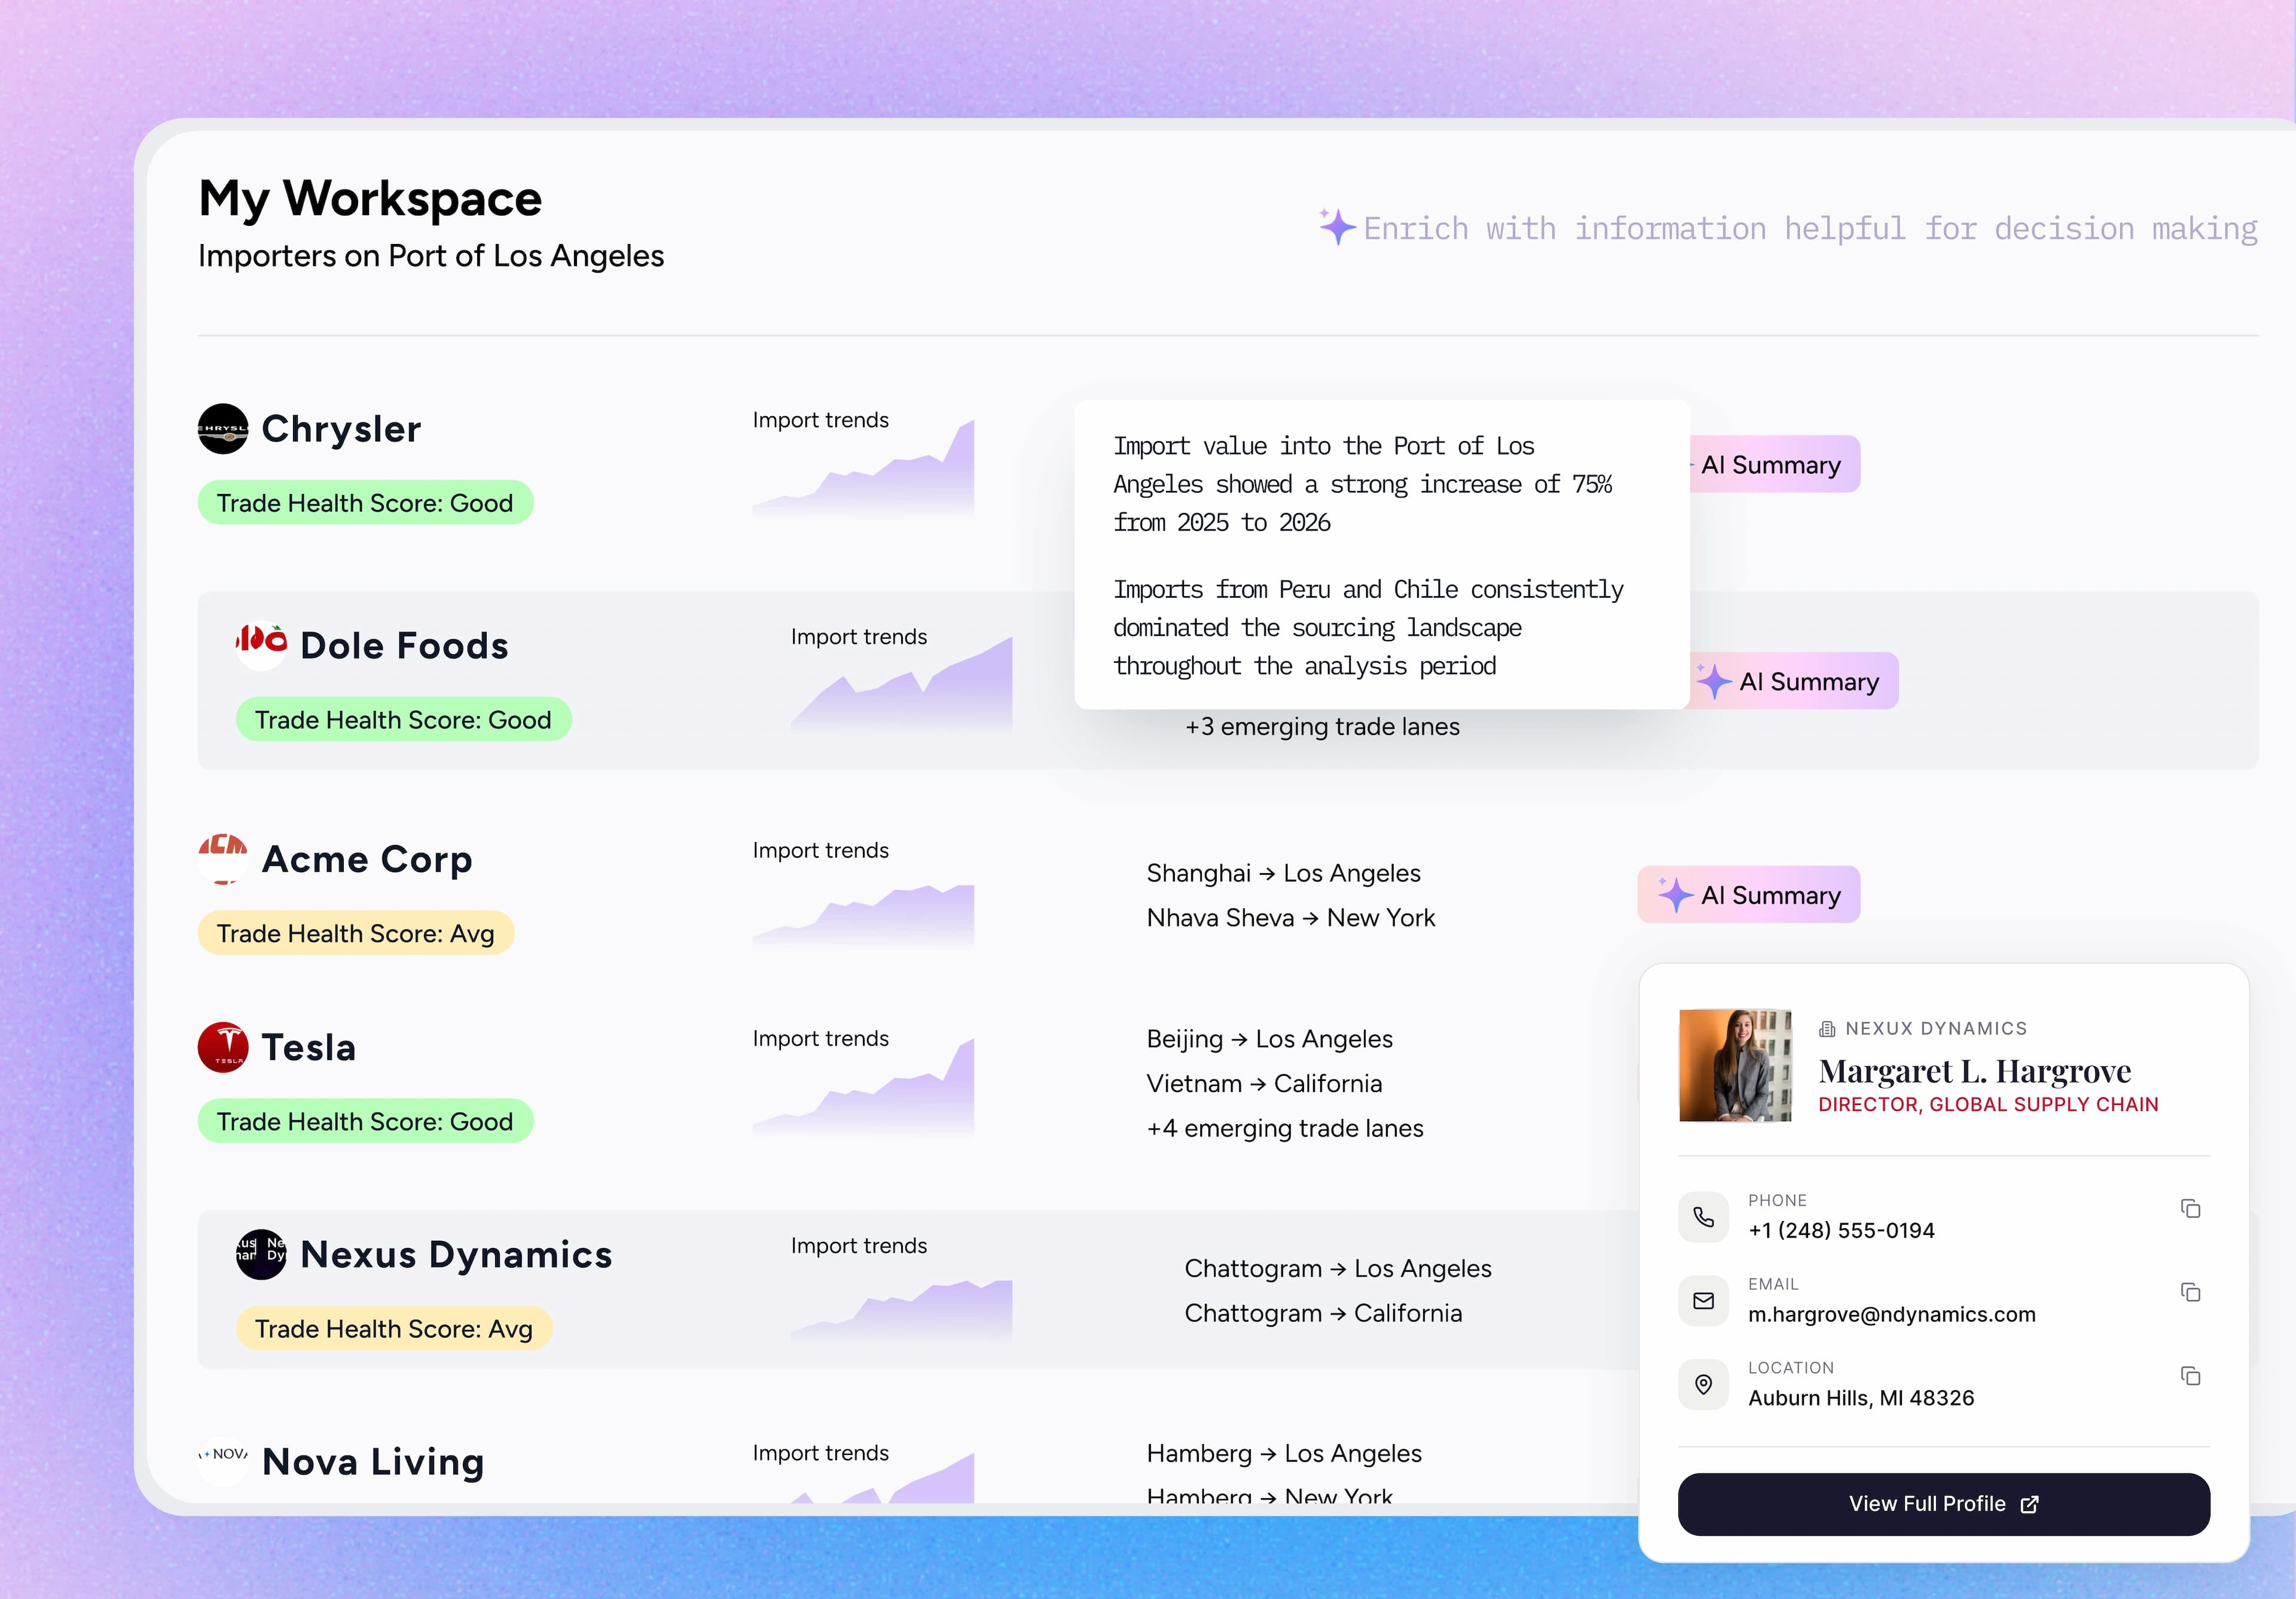2296x1599 pixels.
Task: Open AI Summary for Dole Foods
Action: (x=1793, y=681)
